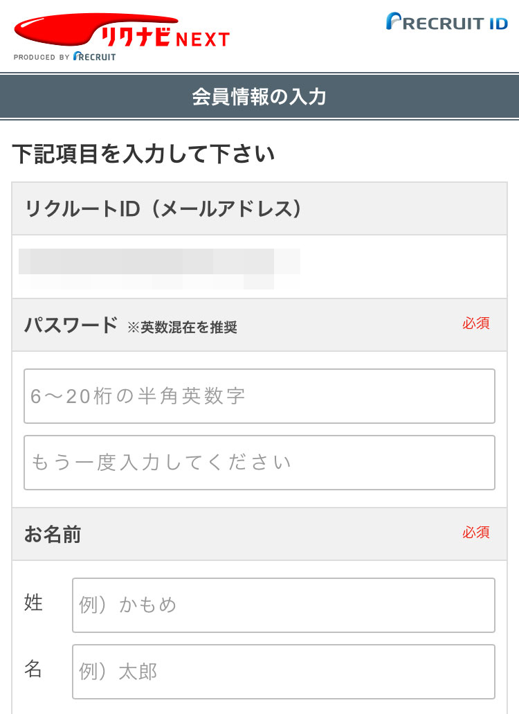Click the リクナビNEXT logo
This screenshot has height=714, width=519.
coord(122,32)
